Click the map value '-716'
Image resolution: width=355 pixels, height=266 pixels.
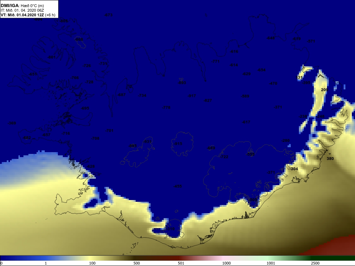point(66,133)
